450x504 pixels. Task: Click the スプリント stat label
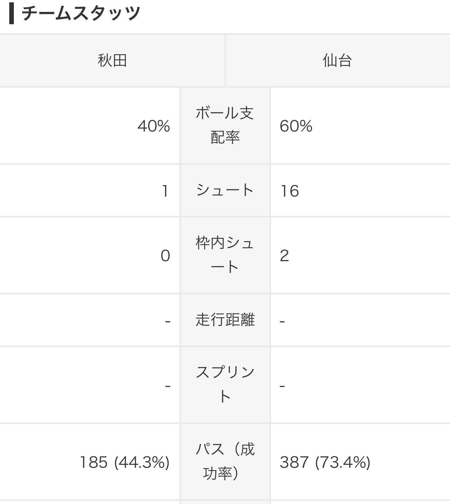(x=225, y=385)
